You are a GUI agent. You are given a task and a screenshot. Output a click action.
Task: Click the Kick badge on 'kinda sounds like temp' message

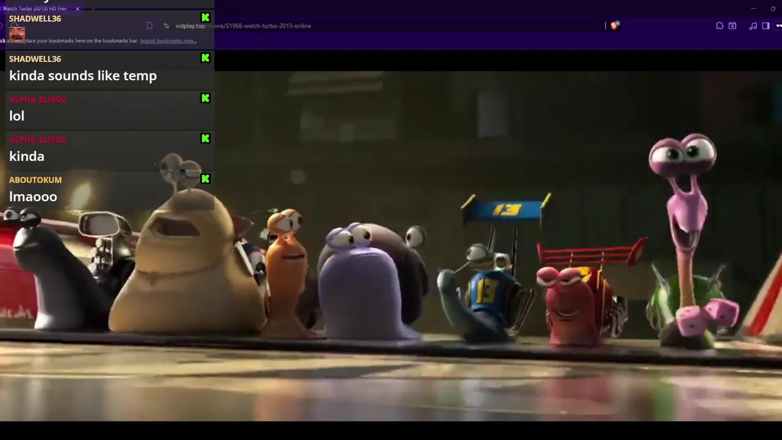tap(205, 58)
